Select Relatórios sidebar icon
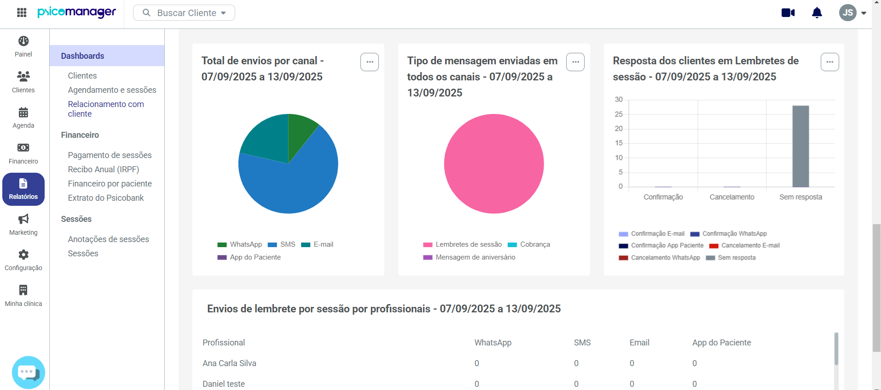 click(23, 189)
